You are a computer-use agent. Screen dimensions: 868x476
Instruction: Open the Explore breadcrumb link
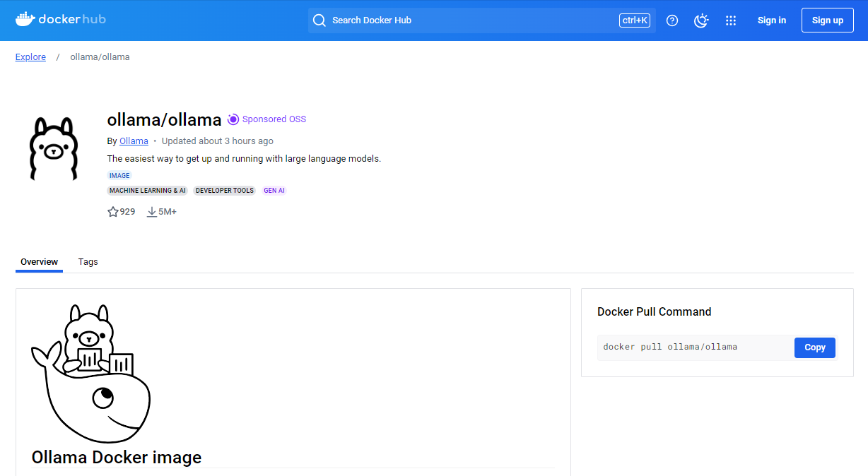(30, 56)
